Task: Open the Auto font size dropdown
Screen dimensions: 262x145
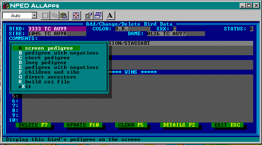Action: [x=34, y=16]
